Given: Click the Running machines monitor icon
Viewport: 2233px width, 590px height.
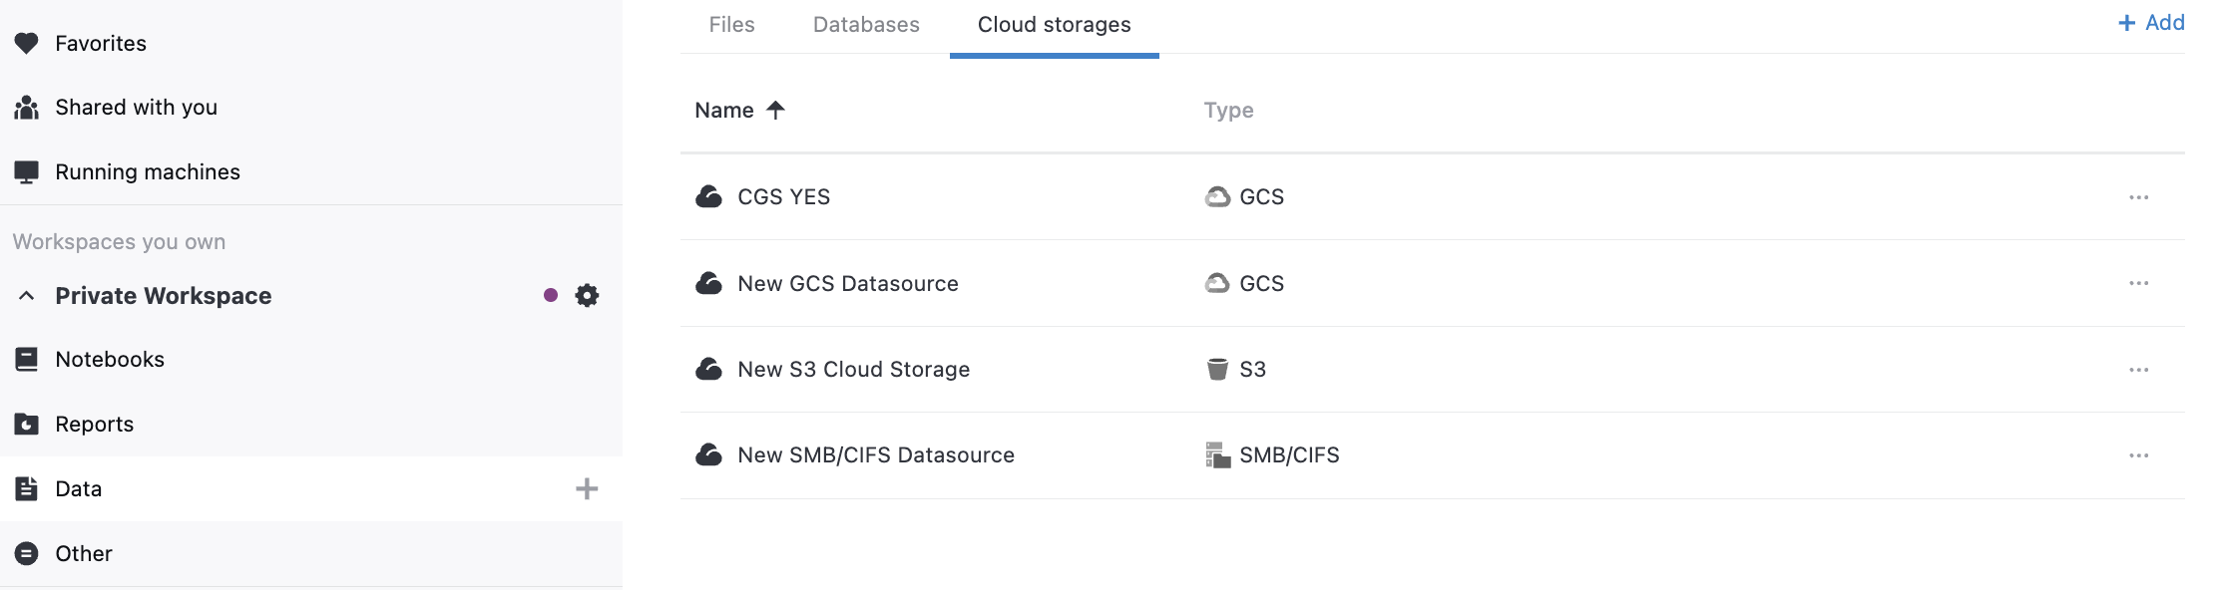Looking at the screenshot, I should (25, 170).
